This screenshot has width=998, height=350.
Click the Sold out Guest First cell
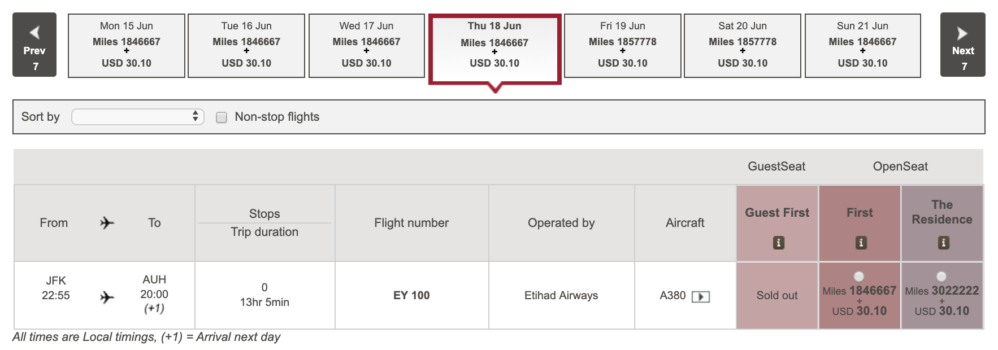point(777,295)
